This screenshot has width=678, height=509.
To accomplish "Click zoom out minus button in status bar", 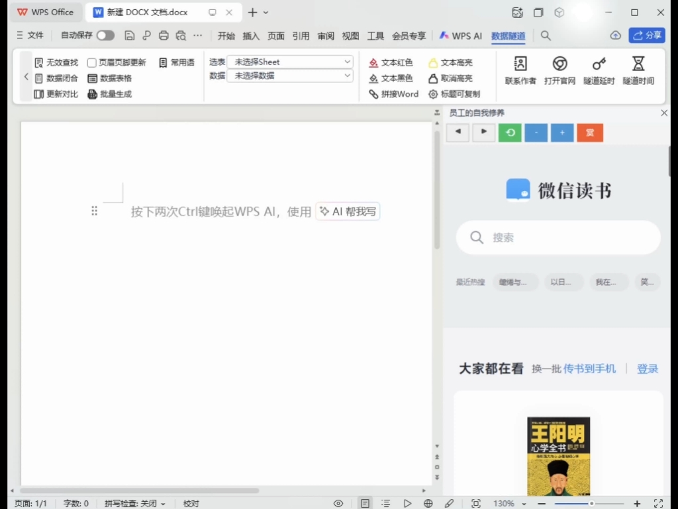I will 542,504.
